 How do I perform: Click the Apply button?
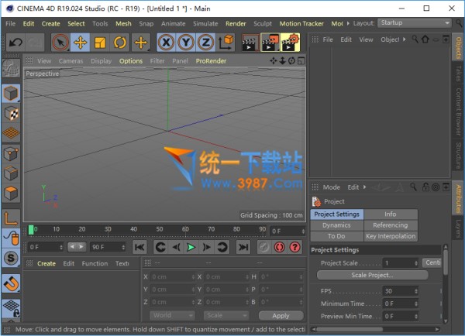point(281,316)
